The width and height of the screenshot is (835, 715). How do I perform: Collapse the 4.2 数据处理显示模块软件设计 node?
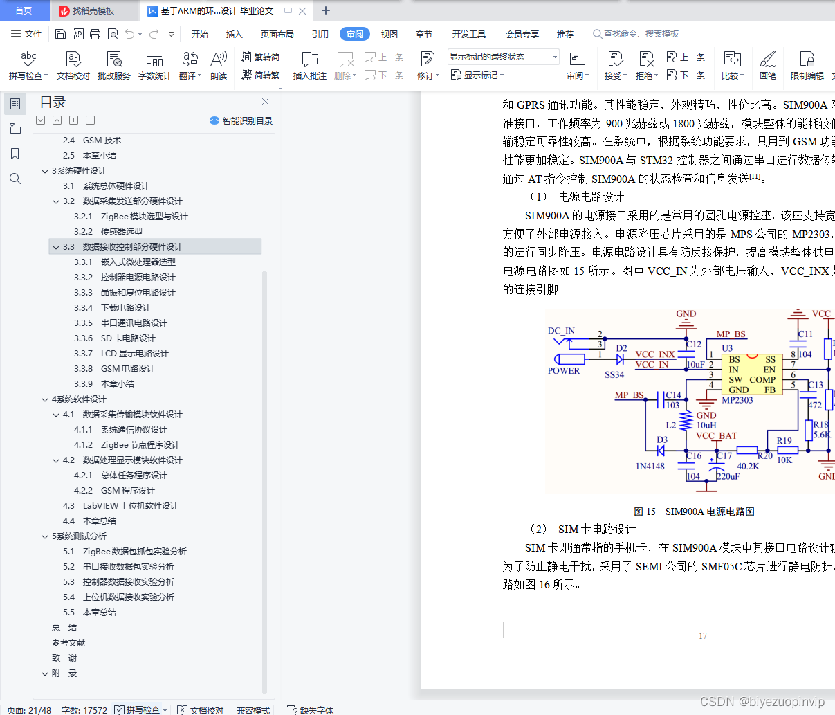pyautogui.click(x=56, y=460)
